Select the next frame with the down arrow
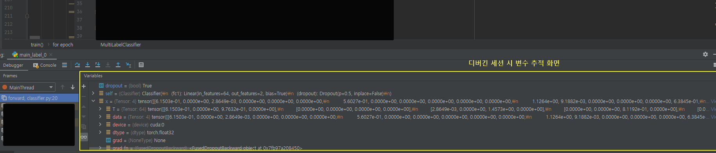 (73, 87)
